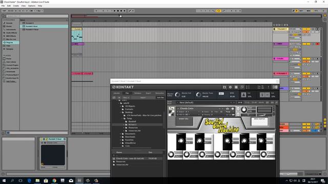
Task: Open Windows Start menu
Action: [x=4, y=180]
